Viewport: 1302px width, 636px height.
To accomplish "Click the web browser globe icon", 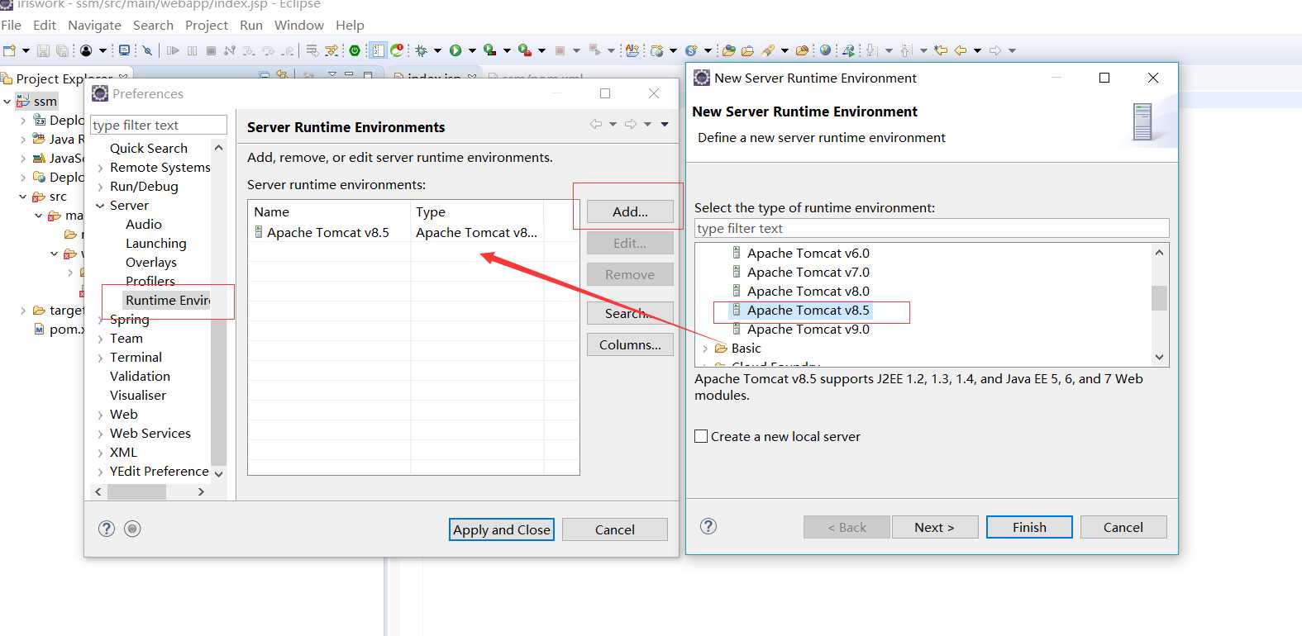I will (825, 50).
